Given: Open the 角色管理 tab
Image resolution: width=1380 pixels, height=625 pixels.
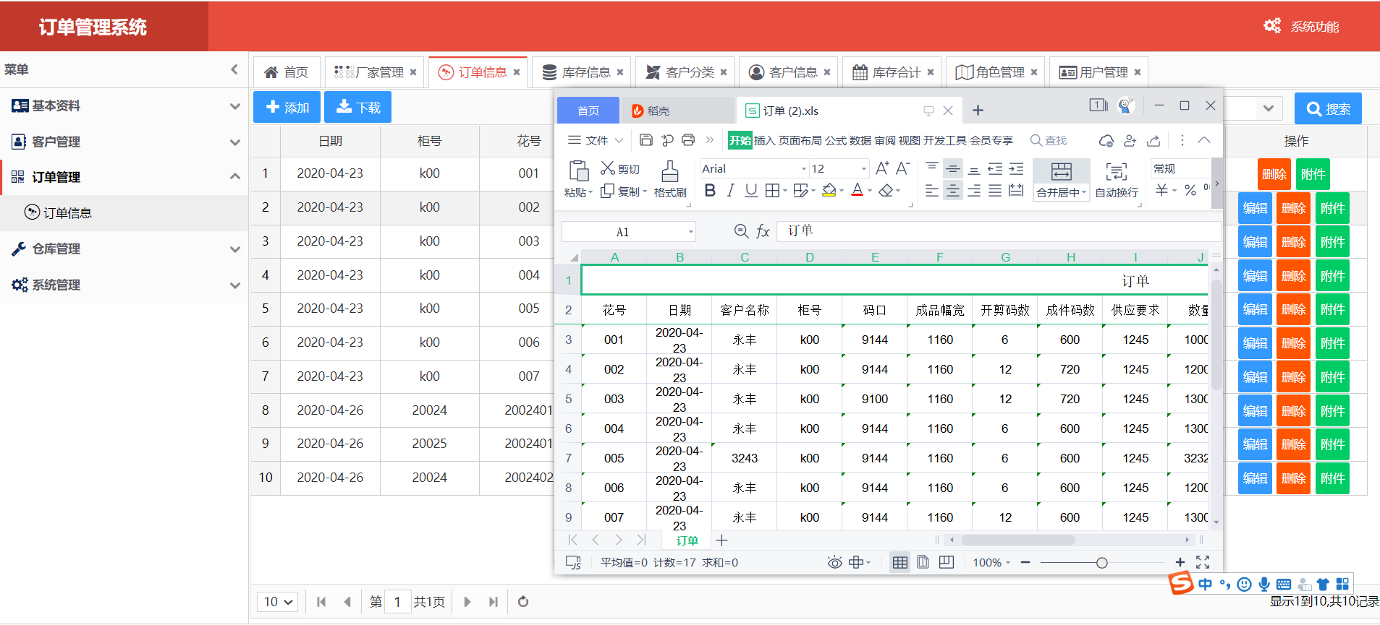Looking at the screenshot, I should coord(996,72).
